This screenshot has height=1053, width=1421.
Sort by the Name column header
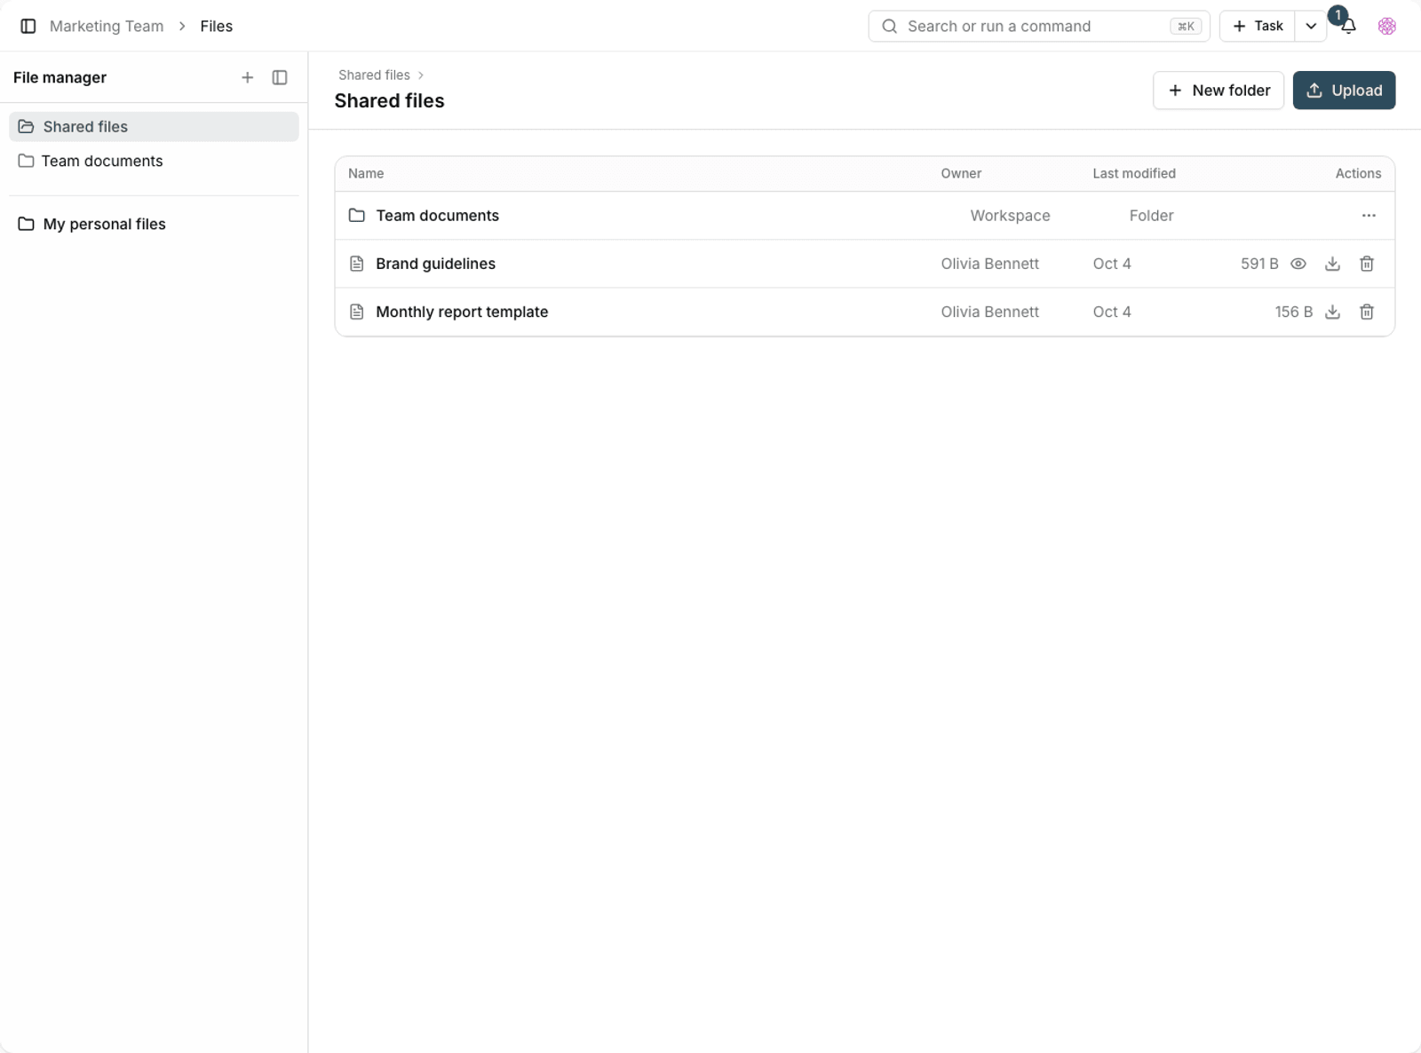(x=366, y=173)
